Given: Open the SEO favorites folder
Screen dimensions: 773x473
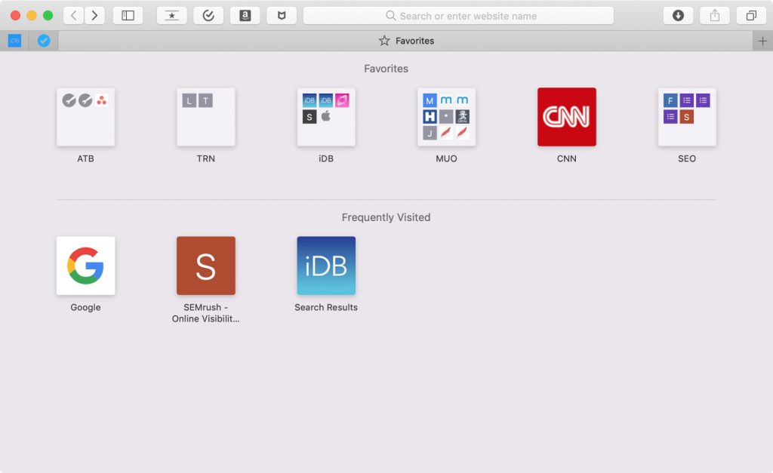Looking at the screenshot, I should 687,117.
